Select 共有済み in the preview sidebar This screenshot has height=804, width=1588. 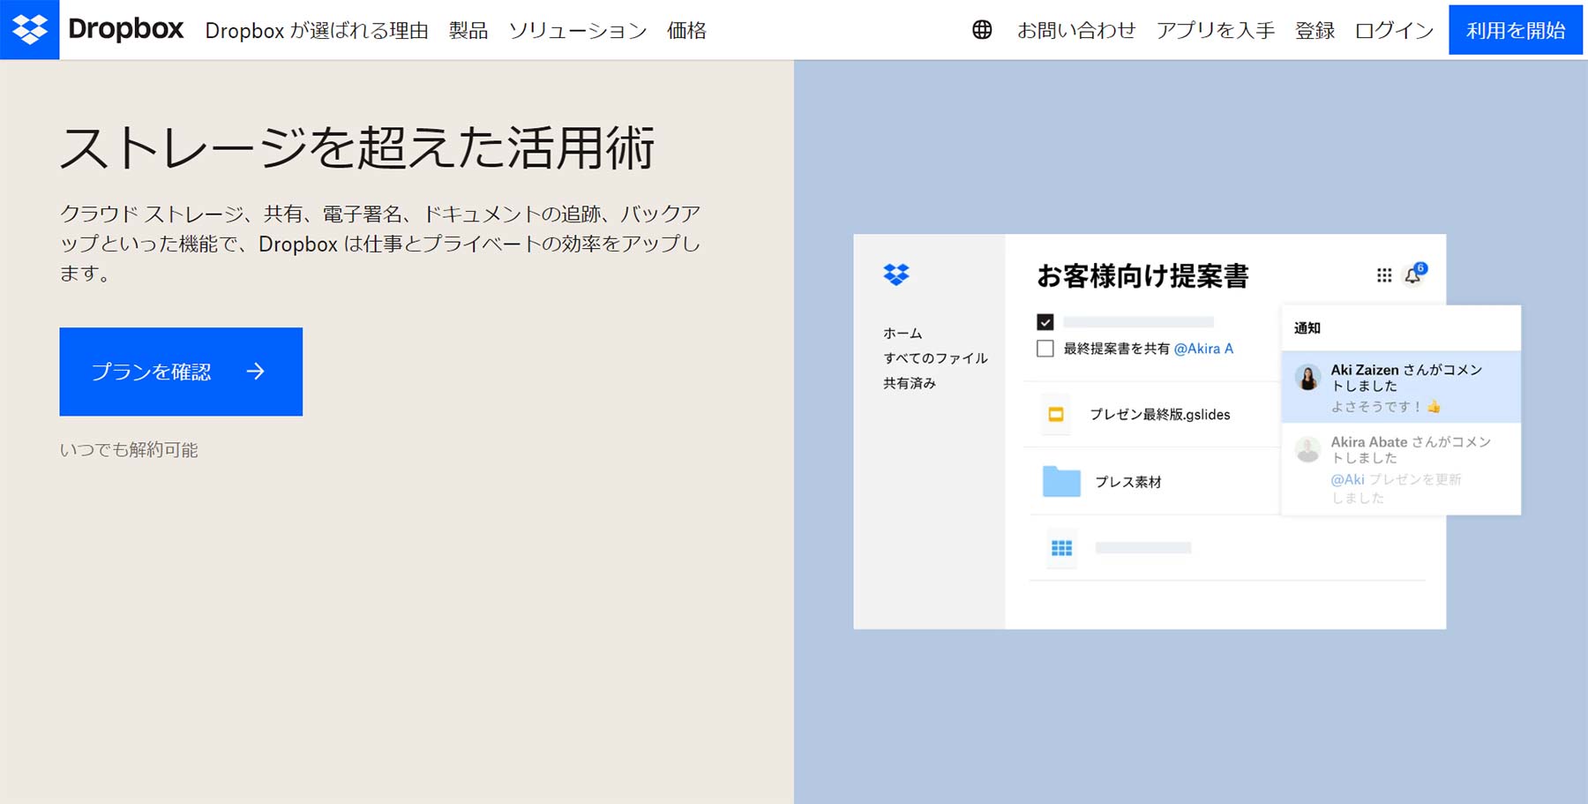[910, 383]
